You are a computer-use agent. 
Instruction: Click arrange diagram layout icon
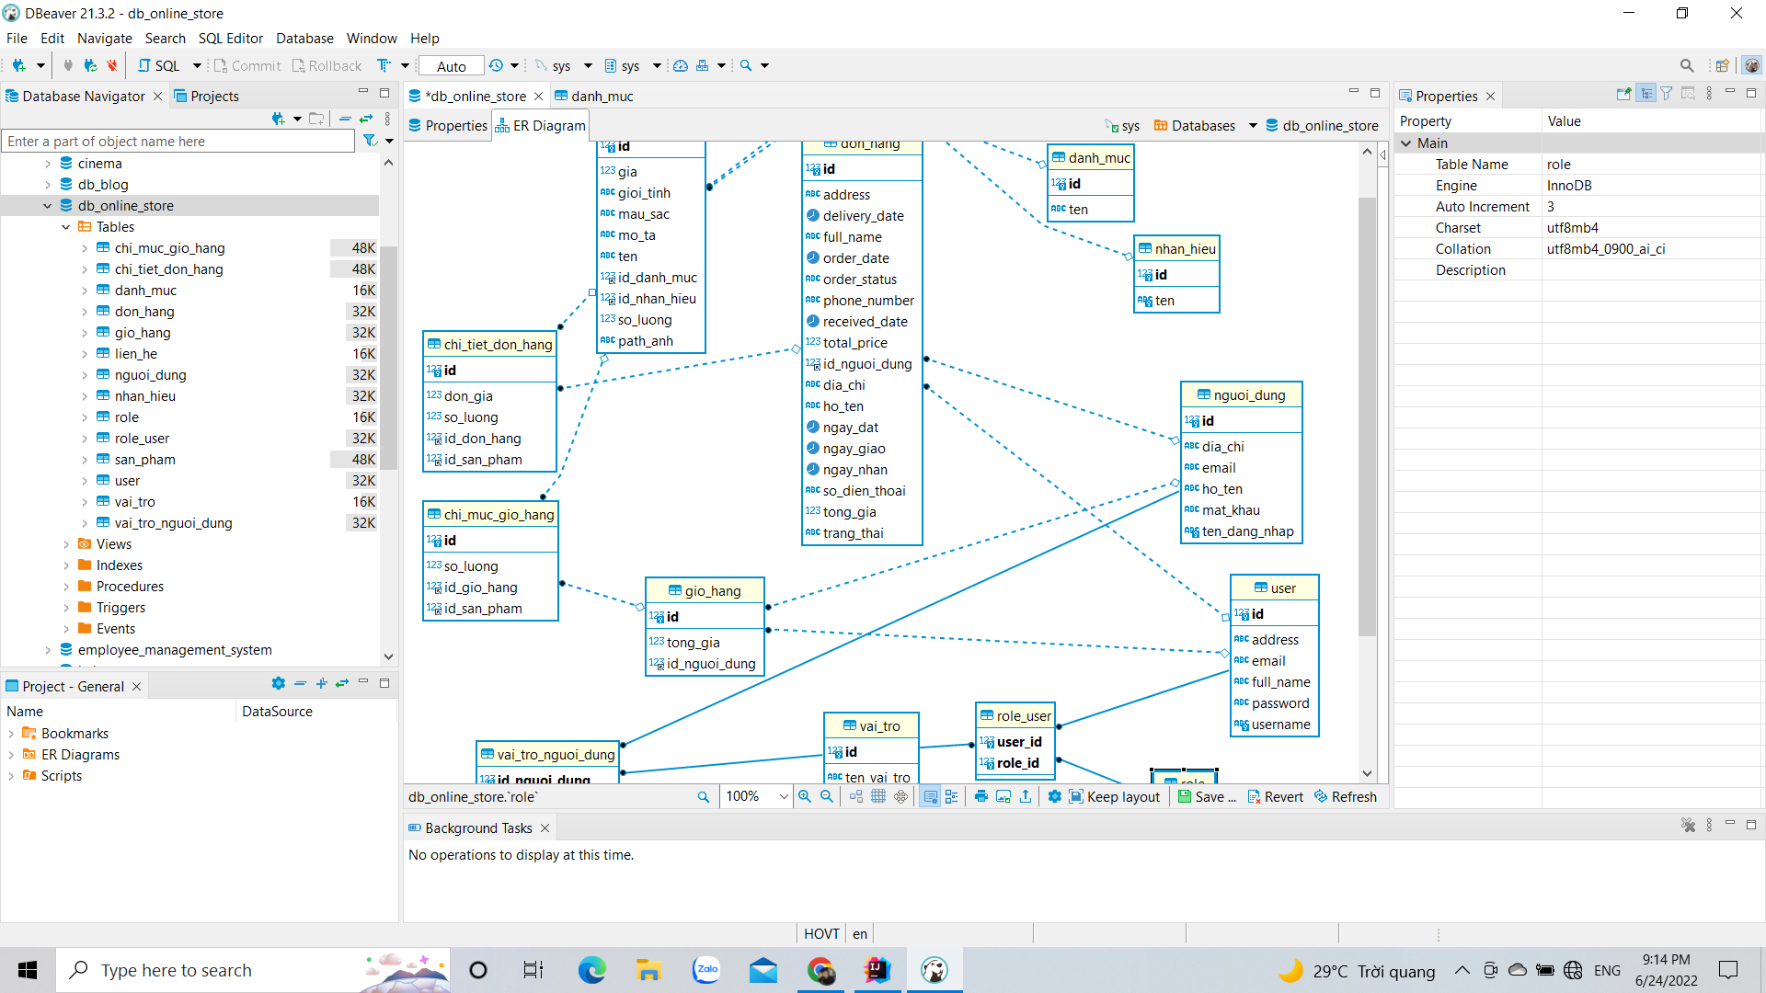pyautogui.click(x=856, y=797)
